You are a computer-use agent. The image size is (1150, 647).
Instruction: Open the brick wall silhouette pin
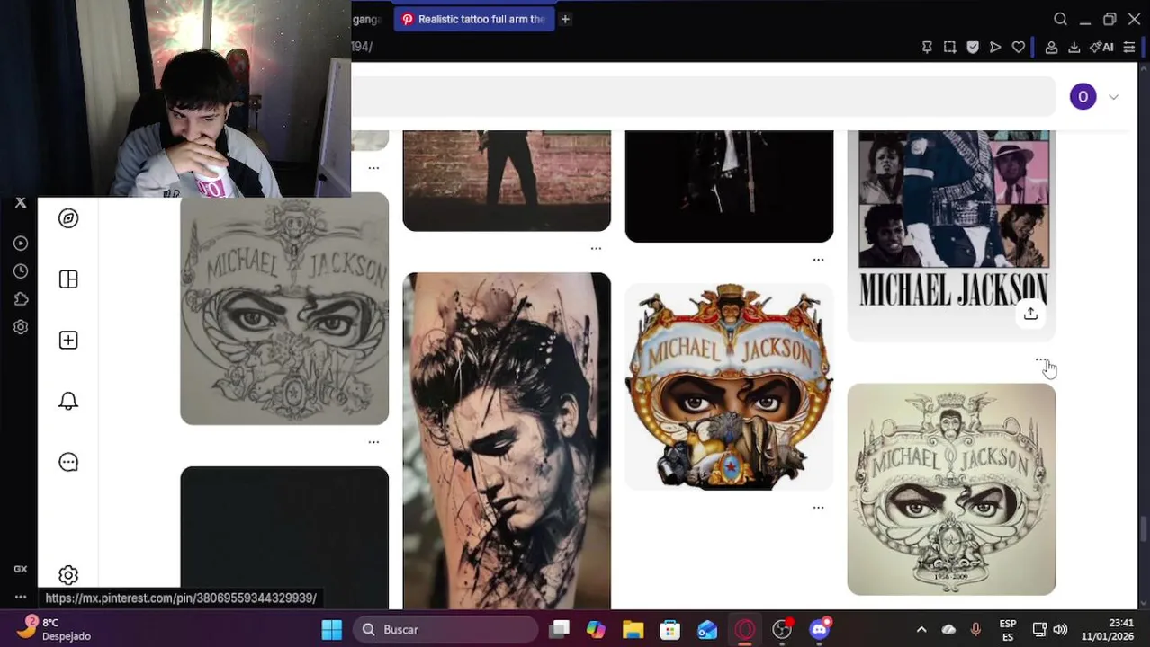pos(507,181)
